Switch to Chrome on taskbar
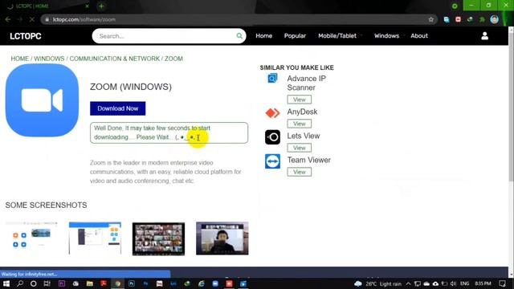 click(x=117, y=283)
